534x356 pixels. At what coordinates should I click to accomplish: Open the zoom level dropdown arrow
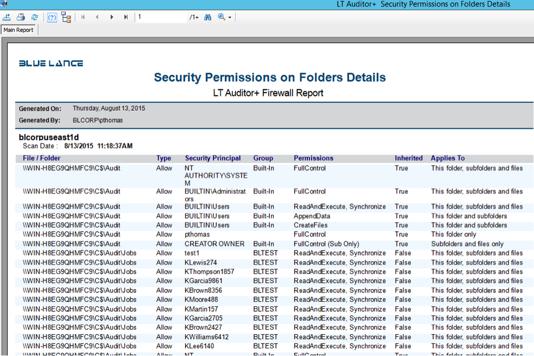pos(230,18)
